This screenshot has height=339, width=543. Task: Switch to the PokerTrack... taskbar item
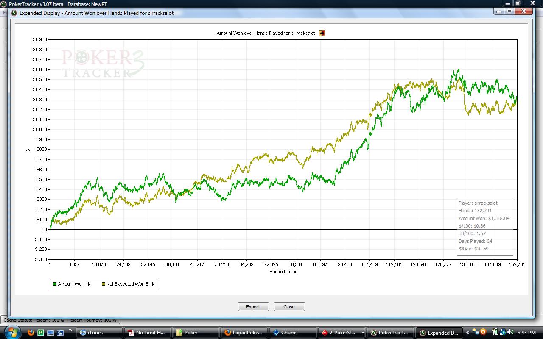[x=390, y=333]
